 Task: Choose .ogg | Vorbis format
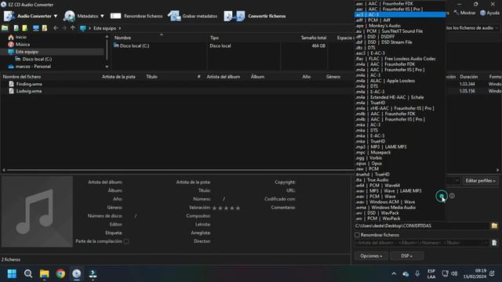pos(400,158)
